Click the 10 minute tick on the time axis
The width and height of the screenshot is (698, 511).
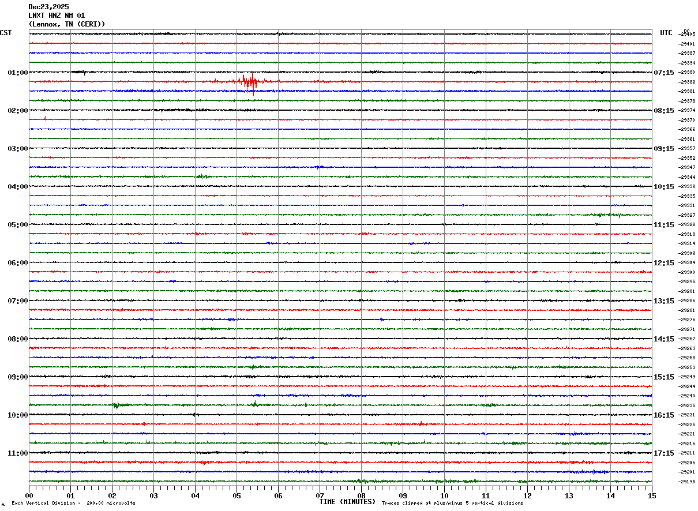(x=444, y=495)
